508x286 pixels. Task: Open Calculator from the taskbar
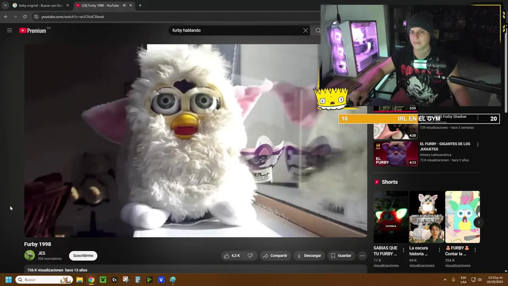pos(138,280)
